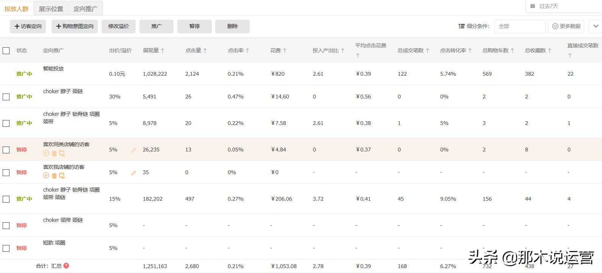Sort by 展现量 arrow icon

[163, 50]
